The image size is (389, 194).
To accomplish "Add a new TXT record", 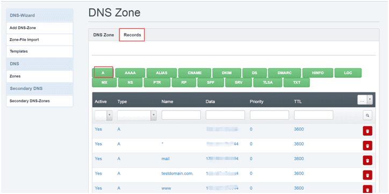I will point(297,83).
